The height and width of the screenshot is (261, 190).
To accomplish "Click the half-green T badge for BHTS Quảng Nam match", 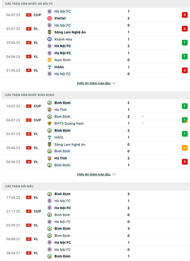I will (185, 120).
